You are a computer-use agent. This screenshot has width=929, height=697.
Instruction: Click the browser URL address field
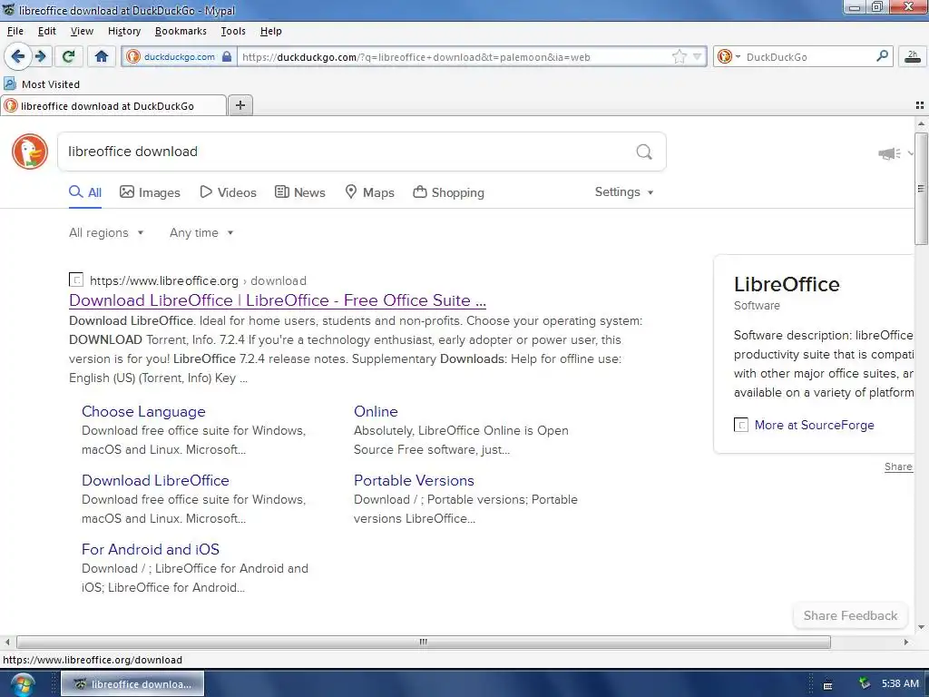tap(454, 57)
